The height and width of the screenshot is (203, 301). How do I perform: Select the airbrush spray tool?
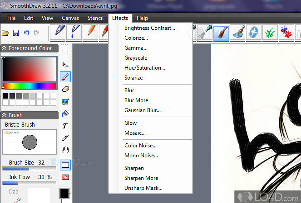tap(205, 33)
